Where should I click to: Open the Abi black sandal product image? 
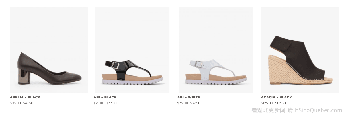tap(132, 50)
